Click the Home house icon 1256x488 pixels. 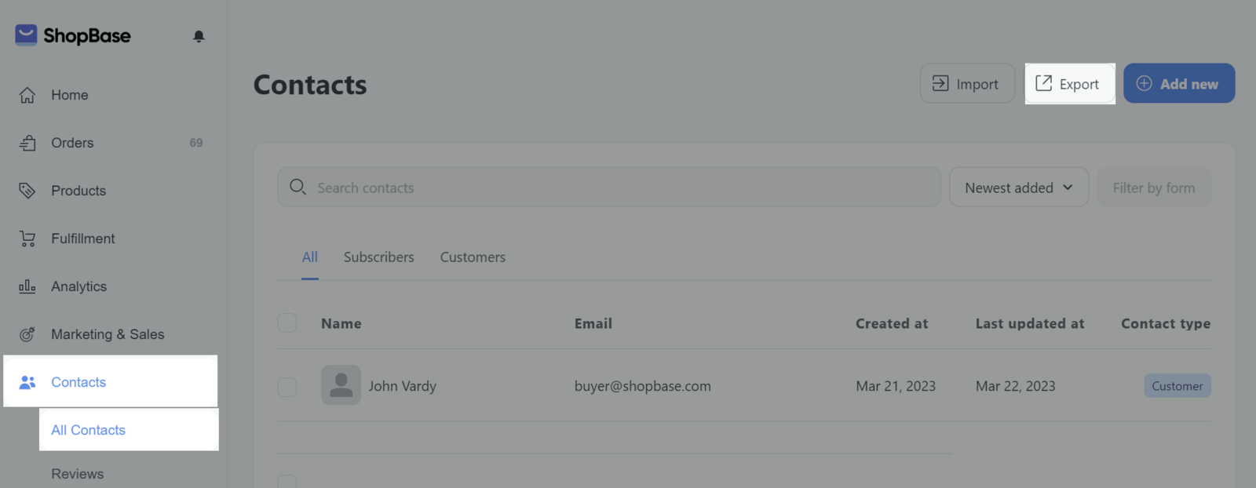coord(27,95)
